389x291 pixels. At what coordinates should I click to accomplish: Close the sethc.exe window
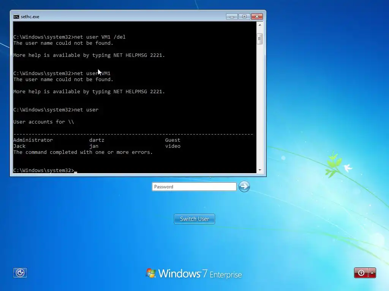coord(257,17)
